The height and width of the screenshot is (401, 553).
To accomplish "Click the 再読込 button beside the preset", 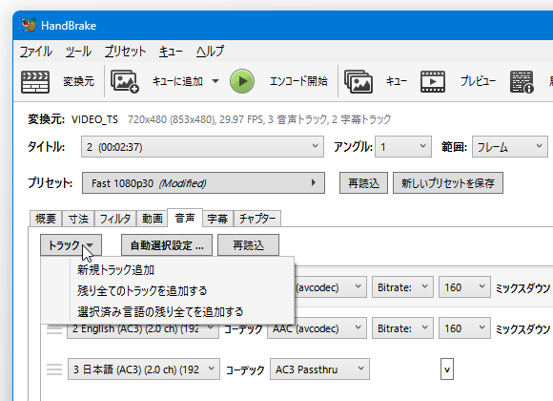I will tap(363, 183).
